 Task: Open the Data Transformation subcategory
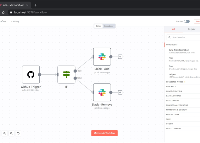(x=183, y=51)
